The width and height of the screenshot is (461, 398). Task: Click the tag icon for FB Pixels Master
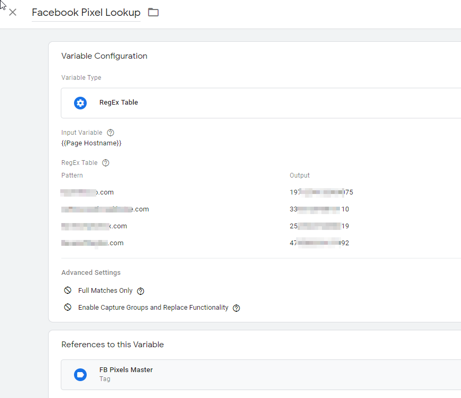pyautogui.click(x=80, y=375)
